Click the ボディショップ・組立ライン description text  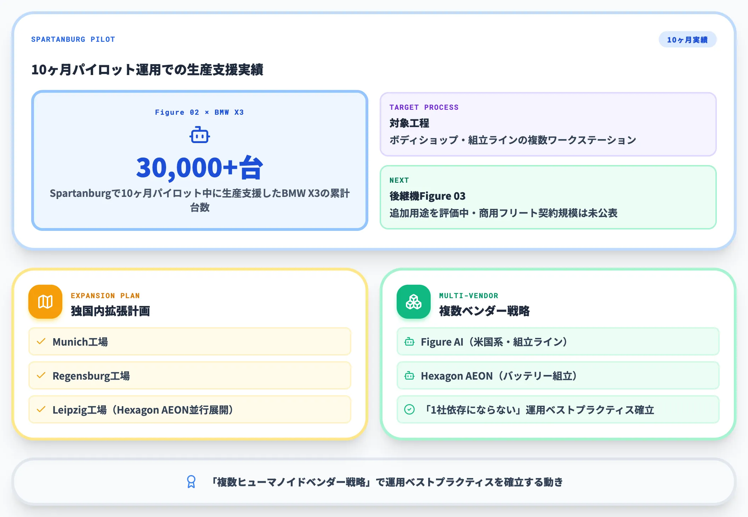click(x=513, y=140)
